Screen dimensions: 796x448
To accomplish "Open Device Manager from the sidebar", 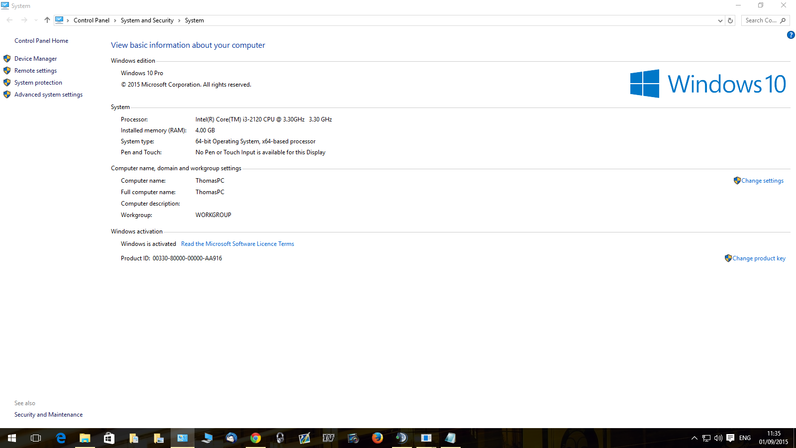I will (x=35, y=59).
